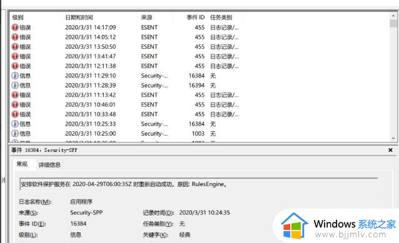The image size is (399, 243).
Task: Click error icon for 14:05:12 event
Action: tap(15, 37)
